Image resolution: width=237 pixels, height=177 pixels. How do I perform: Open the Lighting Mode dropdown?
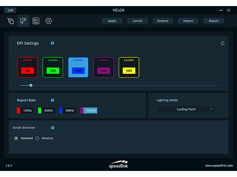(x=186, y=109)
